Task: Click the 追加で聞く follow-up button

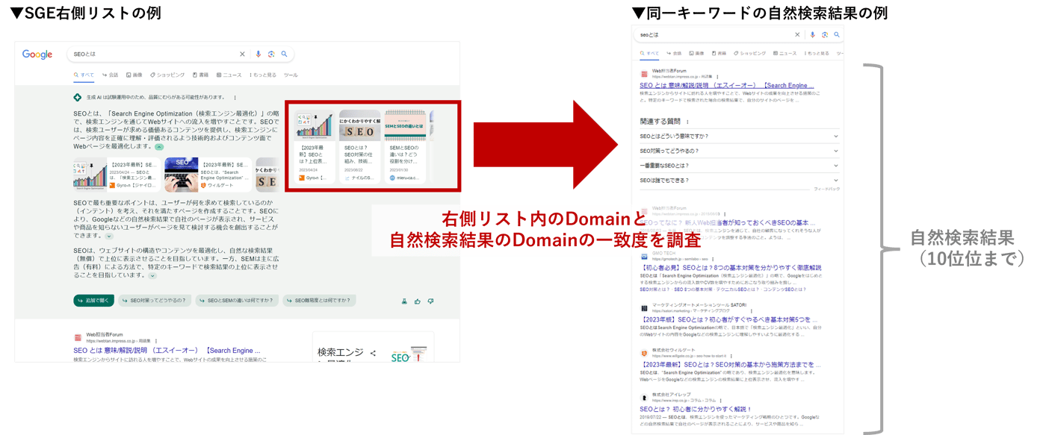Action: pos(93,299)
